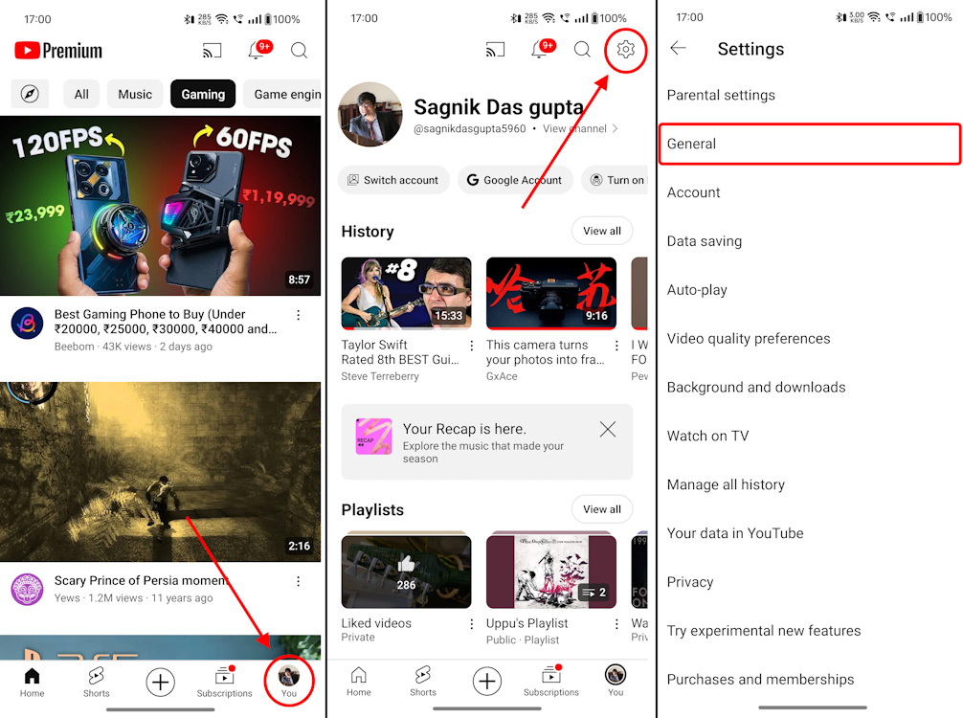Expand the View channel chevron
This screenshot has width=963, height=718.
point(615,129)
